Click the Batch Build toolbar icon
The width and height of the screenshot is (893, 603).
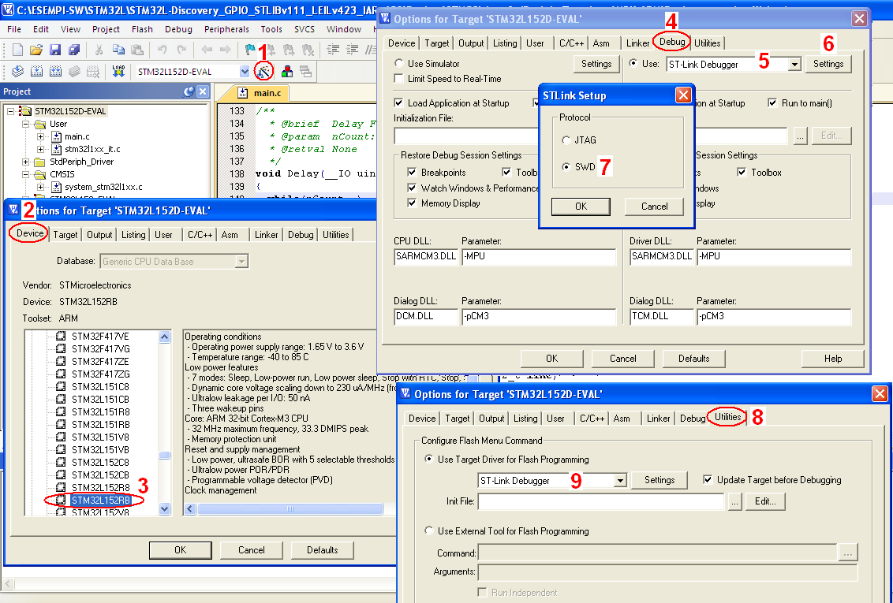(75, 71)
